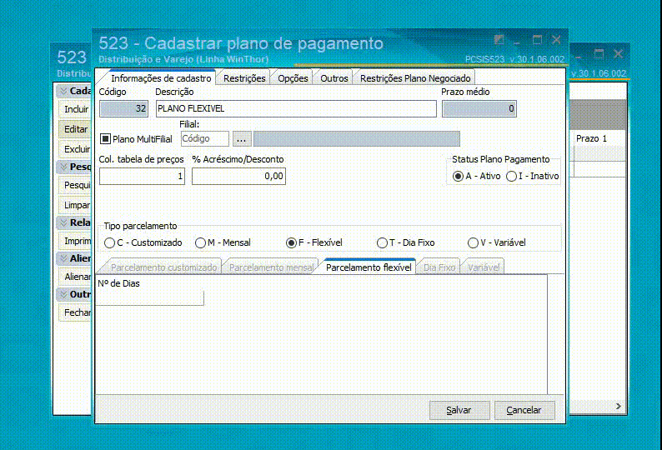
Task: Choose T - Dia Fixo parcelamento type
Action: point(382,242)
